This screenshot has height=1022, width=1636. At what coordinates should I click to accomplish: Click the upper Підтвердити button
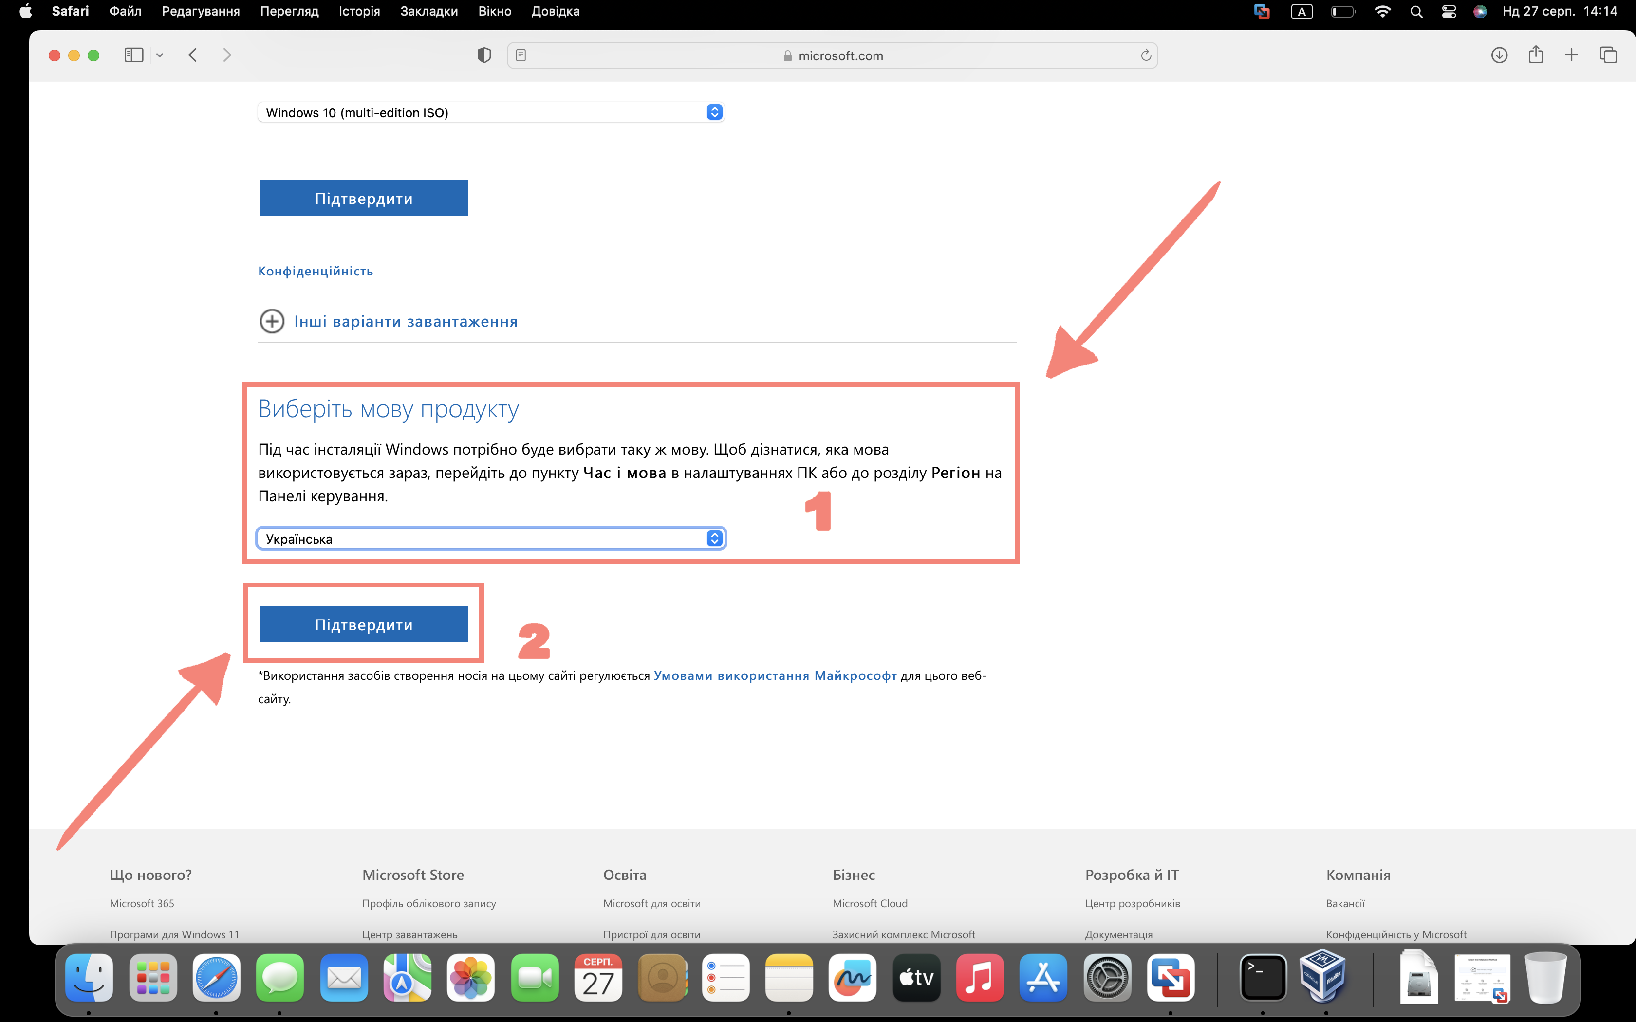[364, 198]
